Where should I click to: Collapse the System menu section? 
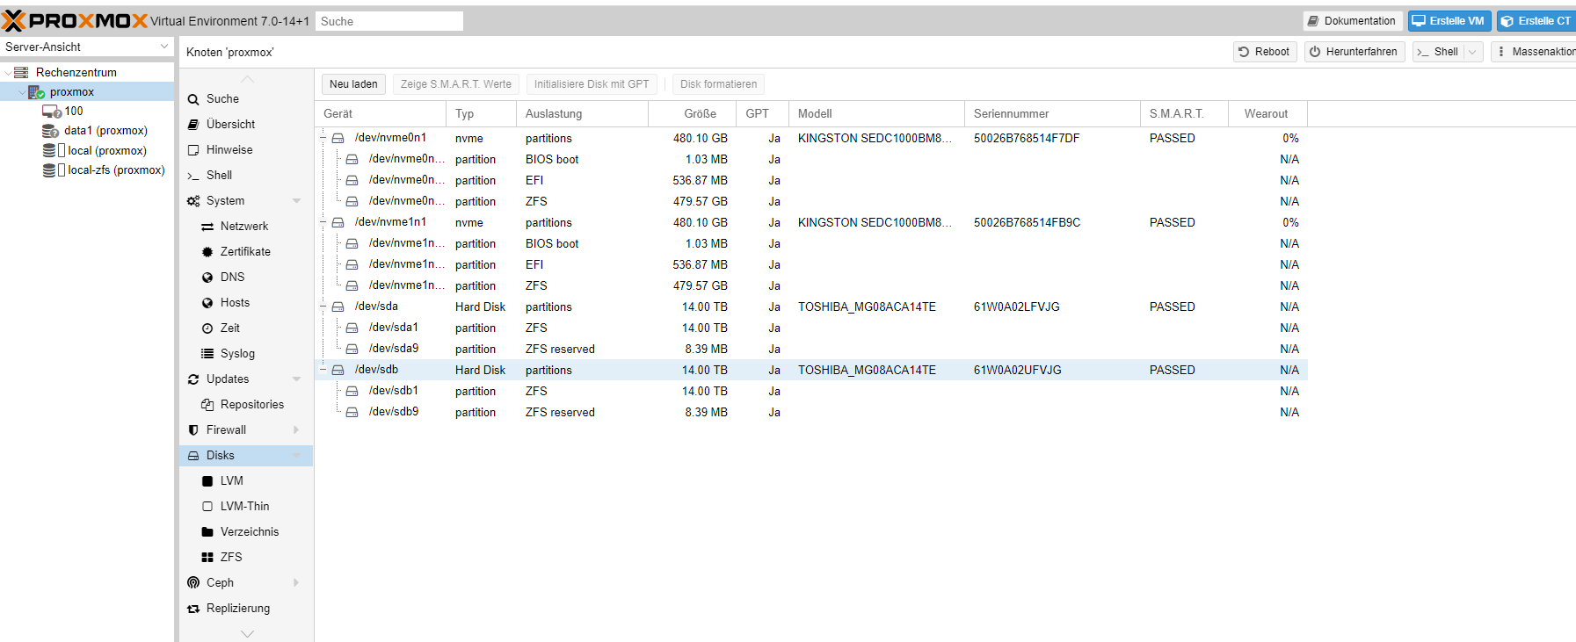296,201
